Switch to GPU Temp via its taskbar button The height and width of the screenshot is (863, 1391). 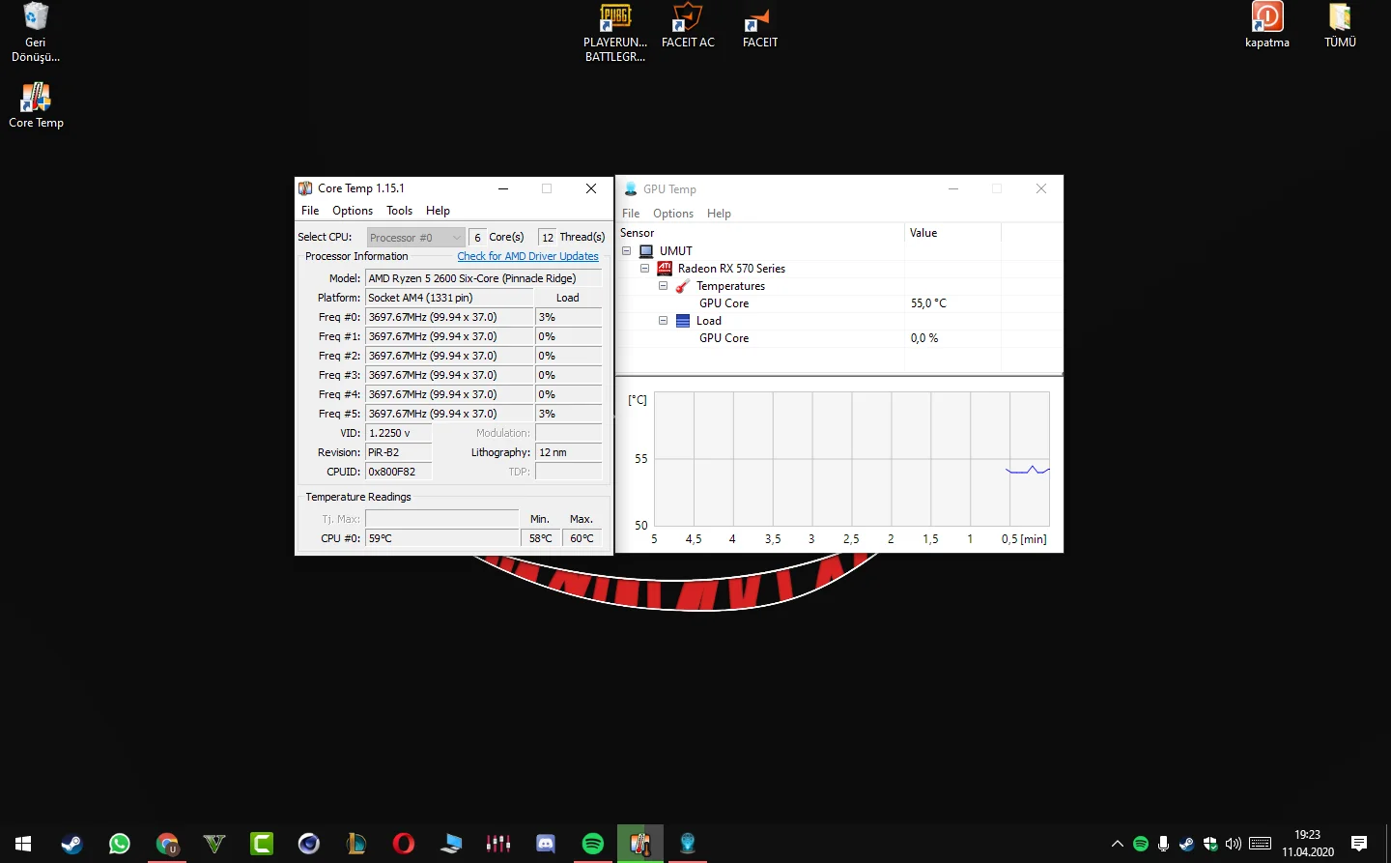click(688, 844)
